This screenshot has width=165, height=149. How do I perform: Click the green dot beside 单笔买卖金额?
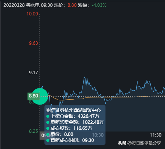click(48, 122)
